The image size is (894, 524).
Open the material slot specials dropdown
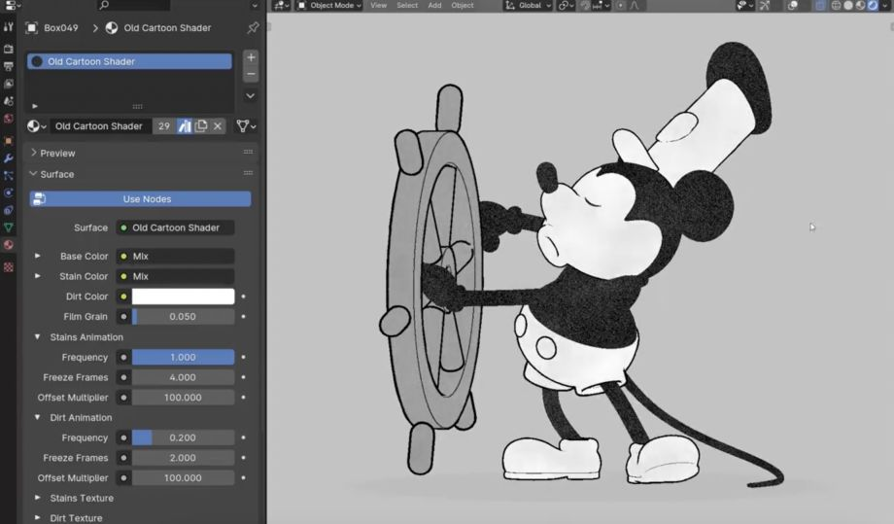pos(251,96)
